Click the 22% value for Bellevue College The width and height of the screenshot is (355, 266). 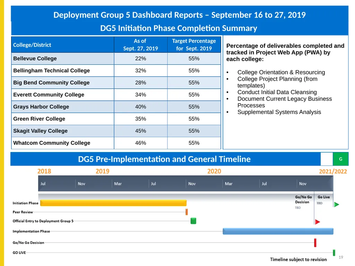click(x=141, y=59)
